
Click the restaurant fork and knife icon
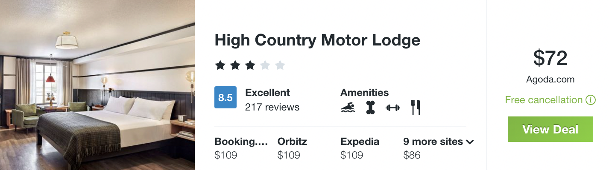click(416, 108)
